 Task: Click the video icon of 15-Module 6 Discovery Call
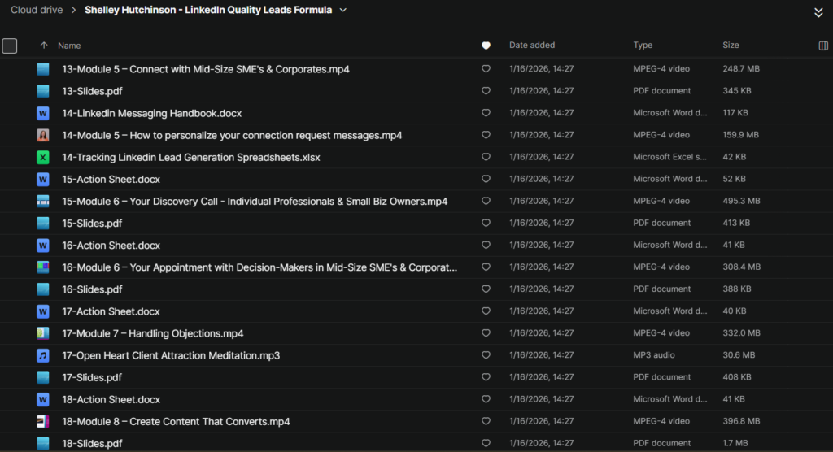pos(43,202)
